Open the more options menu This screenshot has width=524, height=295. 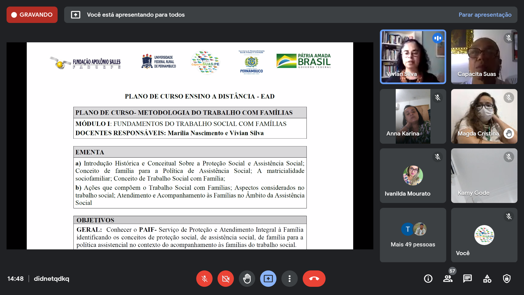pyautogui.click(x=289, y=279)
